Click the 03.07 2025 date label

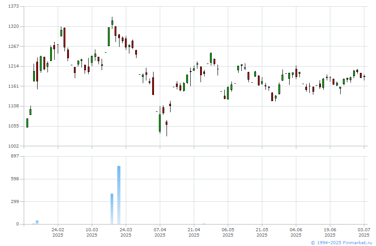coord(364,232)
